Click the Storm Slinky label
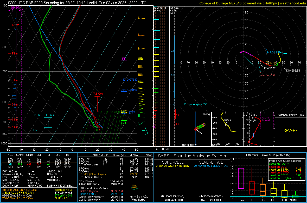307x203 pixels. 189,145
